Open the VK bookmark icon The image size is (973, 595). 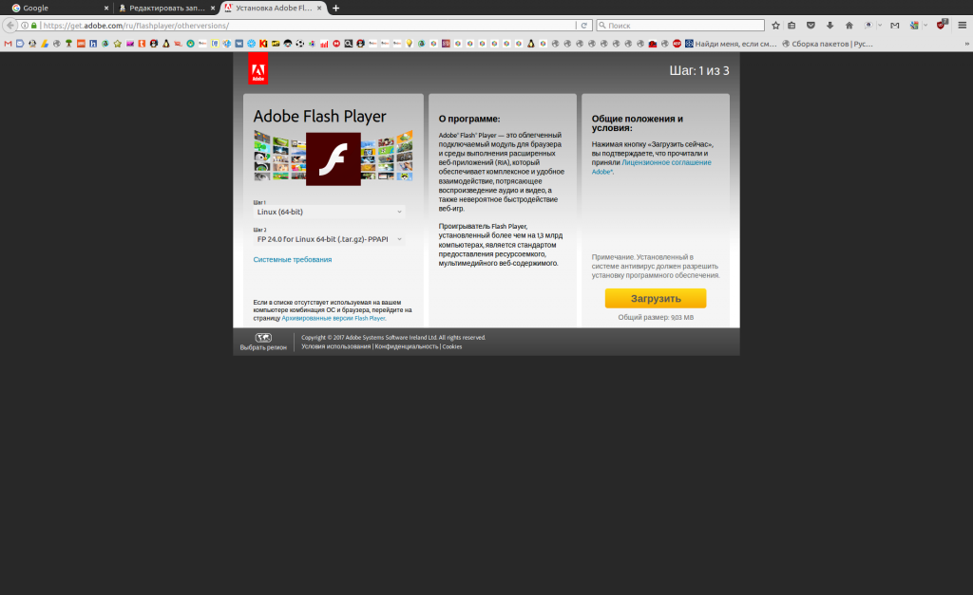238,44
